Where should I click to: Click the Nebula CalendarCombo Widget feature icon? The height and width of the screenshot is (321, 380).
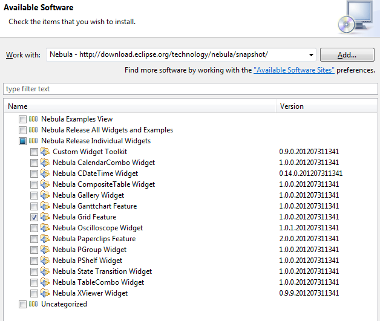point(45,163)
